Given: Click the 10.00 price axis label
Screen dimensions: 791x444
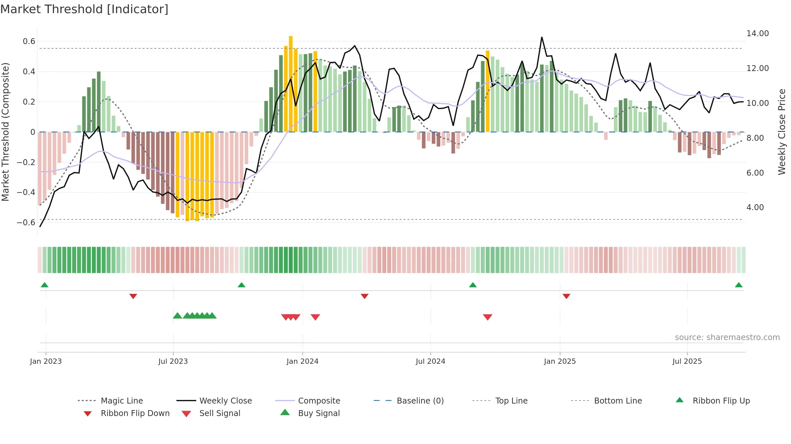Looking at the screenshot, I should [x=758, y=103].
